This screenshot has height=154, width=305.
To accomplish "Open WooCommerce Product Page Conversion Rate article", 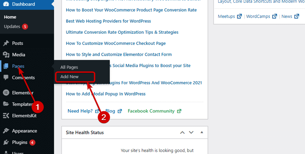I will pyautogui.click(x=131, y=10).
